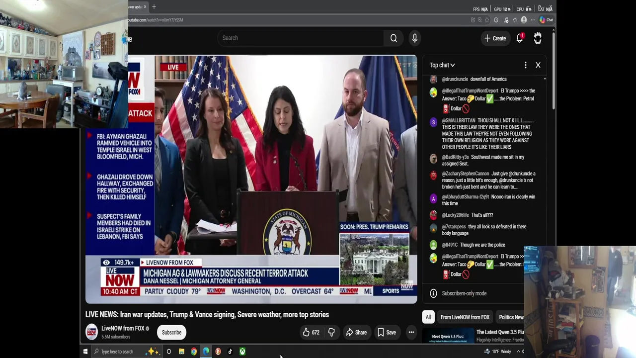
Task: Select the Politics News chip
Action: [x=511, y=317]
